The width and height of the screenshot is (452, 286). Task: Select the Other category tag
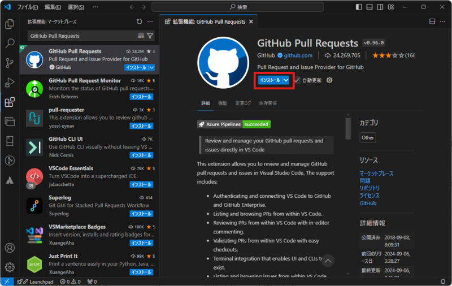[368, 137]
